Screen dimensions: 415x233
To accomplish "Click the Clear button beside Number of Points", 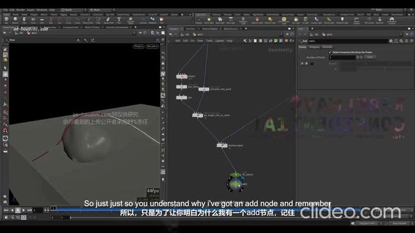I will (370, 57).
